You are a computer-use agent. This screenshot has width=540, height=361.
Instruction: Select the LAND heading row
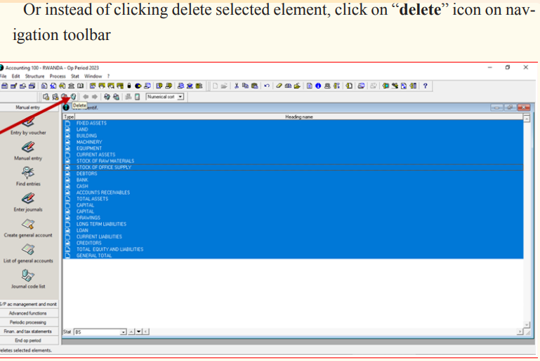(293, 129)
